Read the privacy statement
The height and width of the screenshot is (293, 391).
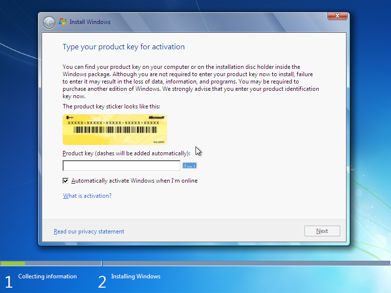[x=89, y=231]
